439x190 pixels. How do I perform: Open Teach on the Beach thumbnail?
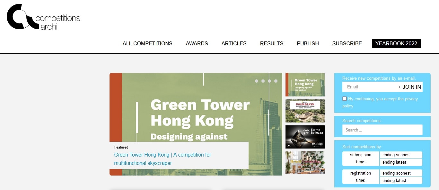[x=305, y=111]
